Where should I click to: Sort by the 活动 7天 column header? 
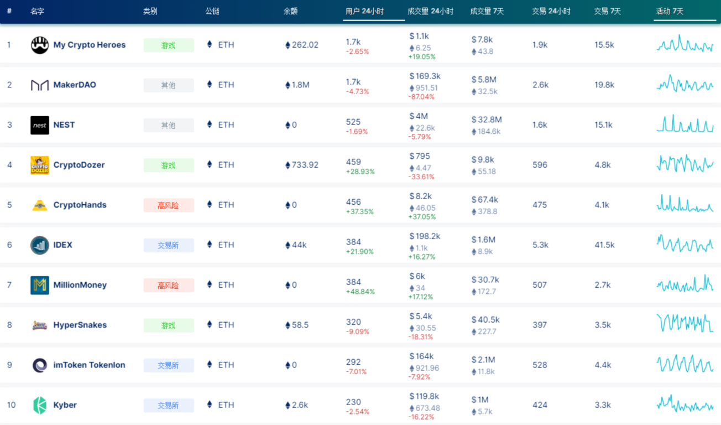pyautogui.click(x=670, y=11)
